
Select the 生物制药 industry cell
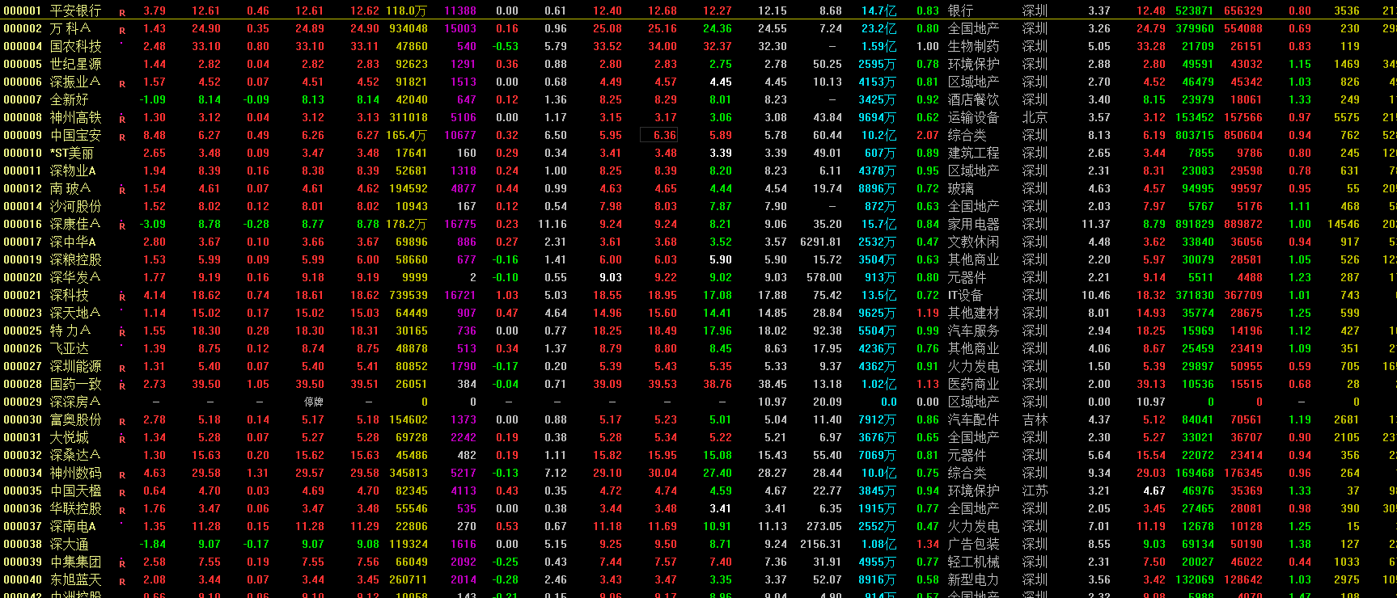point(973,46)
